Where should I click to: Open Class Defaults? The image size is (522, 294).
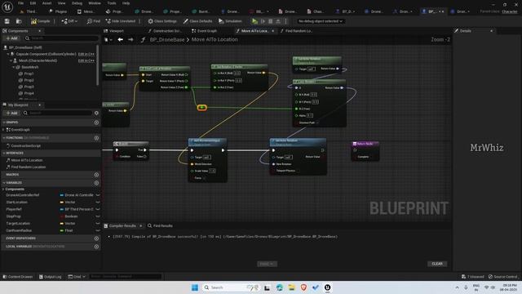(x=197, y=21)
